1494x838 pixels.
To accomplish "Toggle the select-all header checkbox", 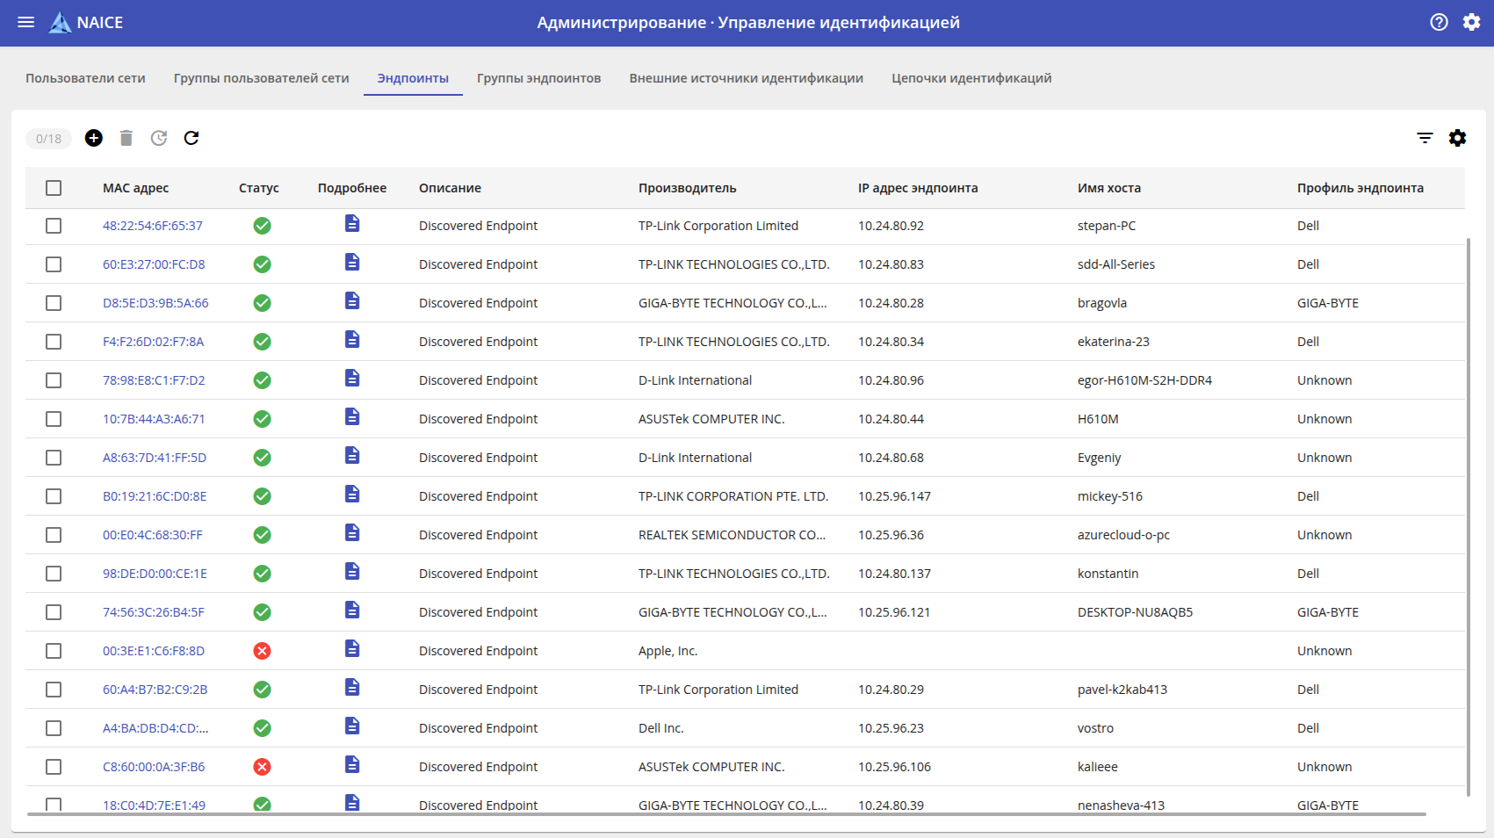I will [x=54, y=188].
